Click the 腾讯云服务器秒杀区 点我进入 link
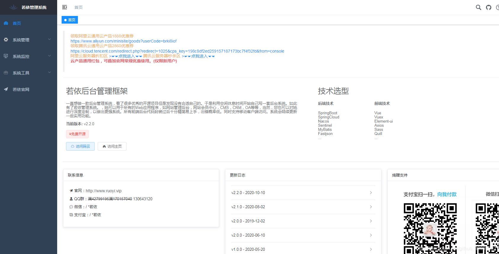 tap(198, 56)
